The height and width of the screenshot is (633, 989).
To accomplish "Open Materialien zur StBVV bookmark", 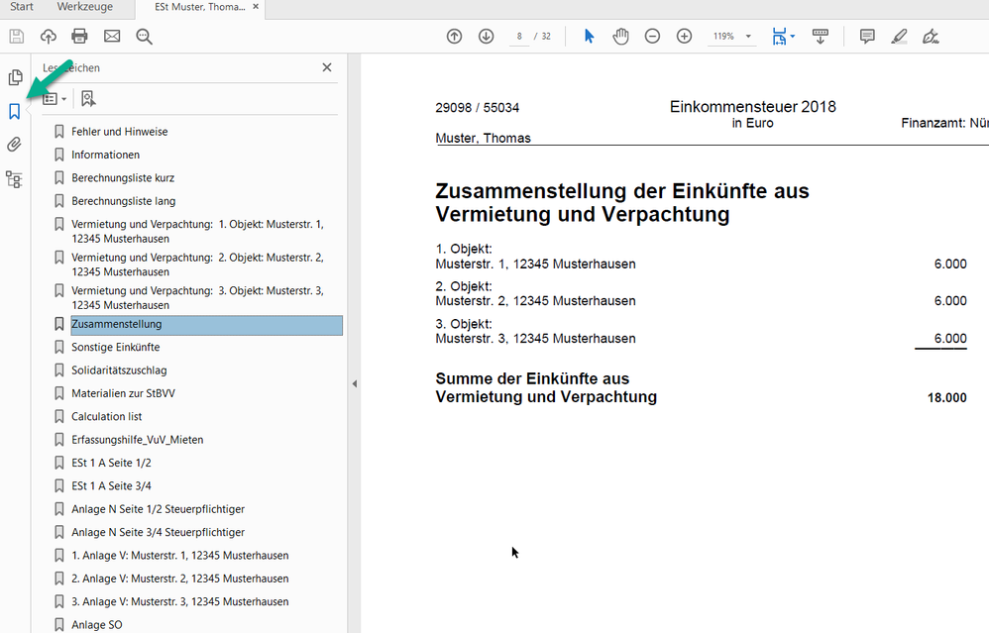I will click(123, 393).
